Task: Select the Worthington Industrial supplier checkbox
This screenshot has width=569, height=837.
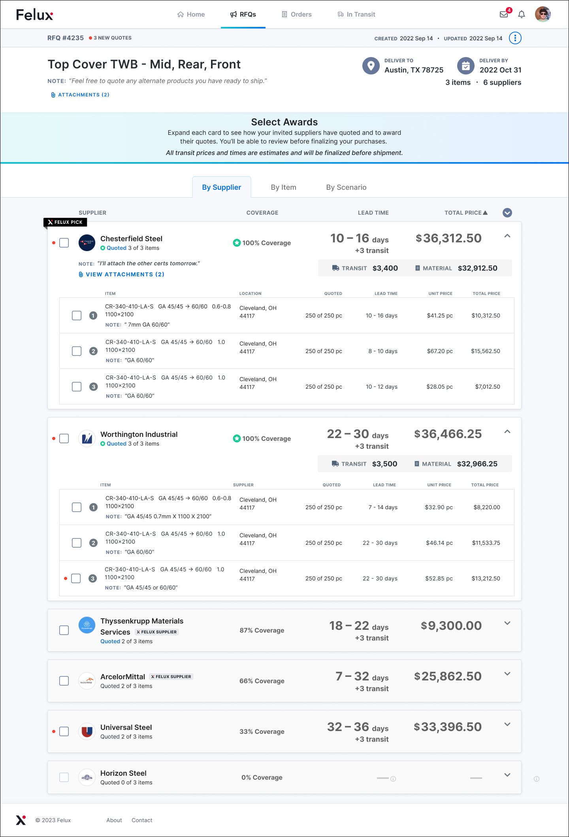Action: coord(64,438)
